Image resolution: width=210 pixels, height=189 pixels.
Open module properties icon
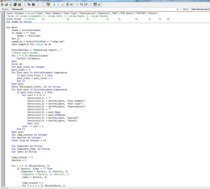click(x=99, y=5)
